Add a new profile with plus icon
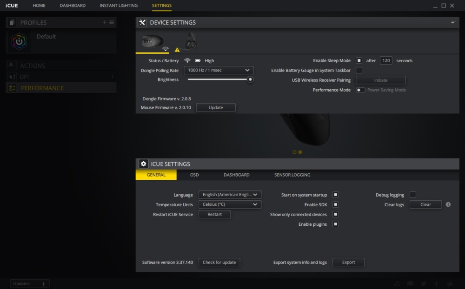 pos(104,22)
